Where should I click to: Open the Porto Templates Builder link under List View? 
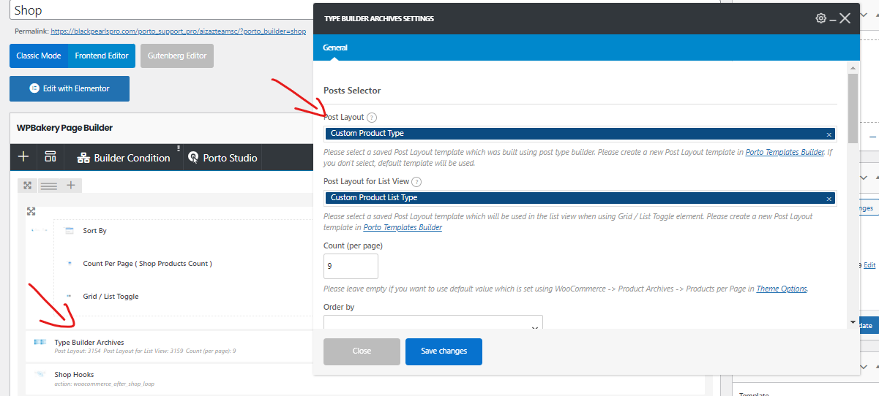403,227
